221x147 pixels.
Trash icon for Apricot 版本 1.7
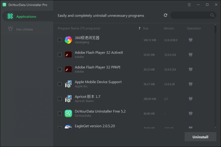point(190,99)
